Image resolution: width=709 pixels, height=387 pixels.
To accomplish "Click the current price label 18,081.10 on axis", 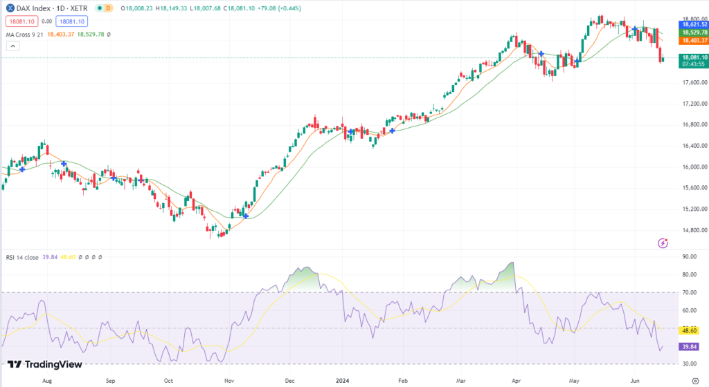I will [694, 57].
